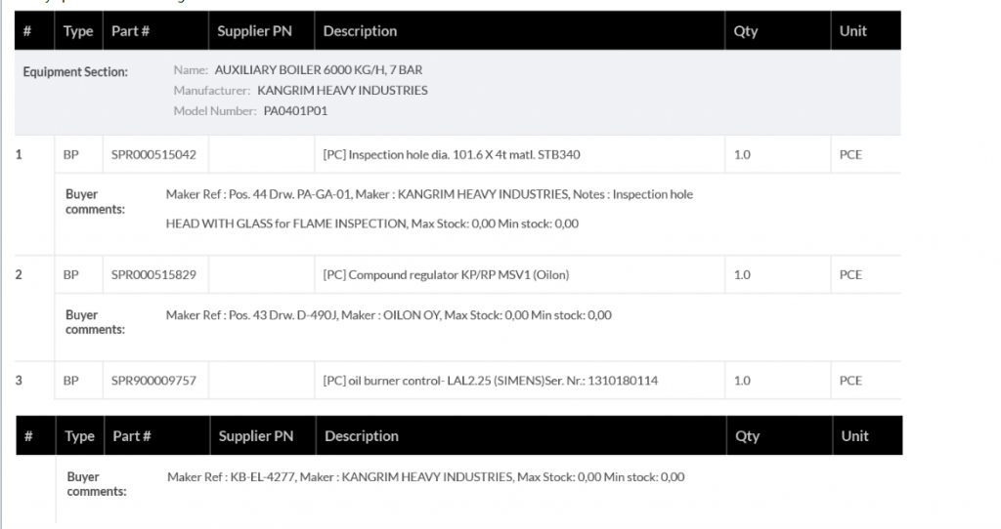Click the Qty column header in lower header row
The height and width of the screenshot is (529, 1001).
(747, 436)
